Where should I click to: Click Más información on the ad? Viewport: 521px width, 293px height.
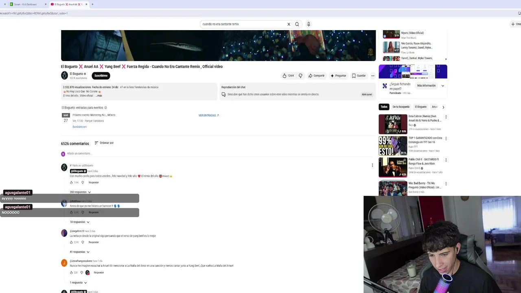coord(426,86)
